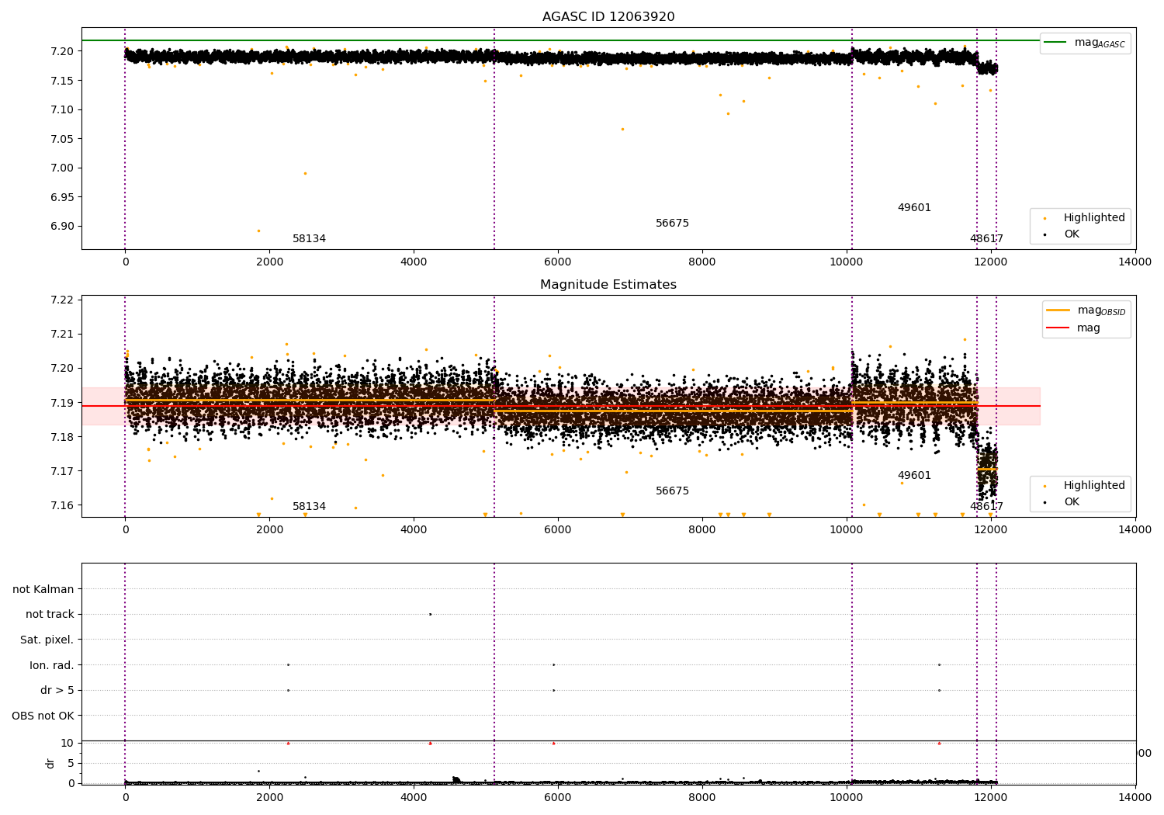Click the 7.00 y-tick in the top plot
Viewport: 1164px width, 815px height.
(x=62, y=168)
